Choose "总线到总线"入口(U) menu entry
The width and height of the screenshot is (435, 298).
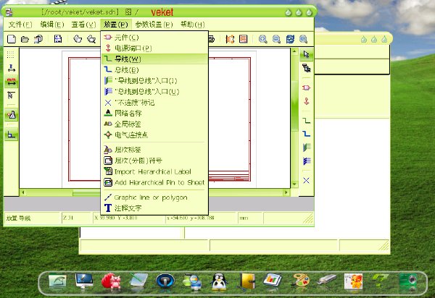pos(155,92)
